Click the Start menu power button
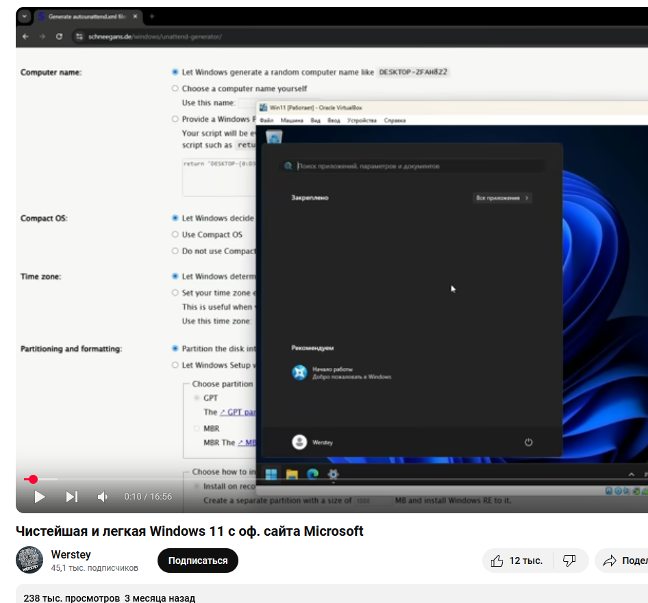This screenshot has height=603, width=648. (x=529, y=442)
